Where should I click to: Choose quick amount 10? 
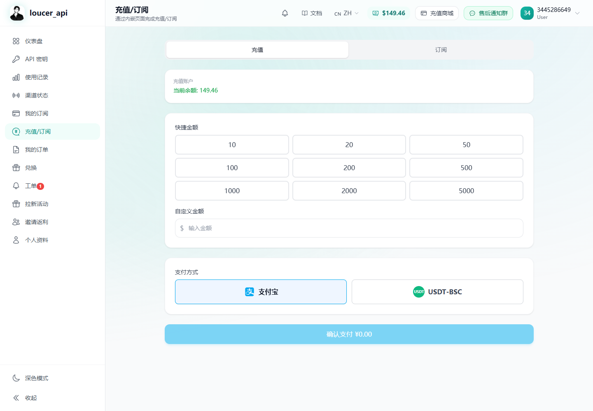tap(232, 145)
